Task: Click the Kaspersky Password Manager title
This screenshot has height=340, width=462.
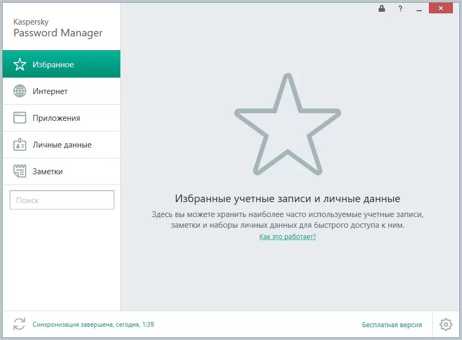Action: tap(58, 28)
